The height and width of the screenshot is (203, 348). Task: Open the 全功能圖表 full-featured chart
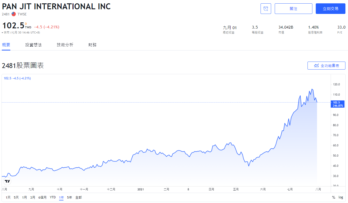pyautogui.click(x=326, y=66)
